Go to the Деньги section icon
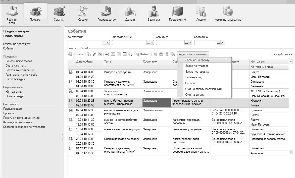This screenshot has width=295, height=178. pyautogui.click(x=130, y=14)
